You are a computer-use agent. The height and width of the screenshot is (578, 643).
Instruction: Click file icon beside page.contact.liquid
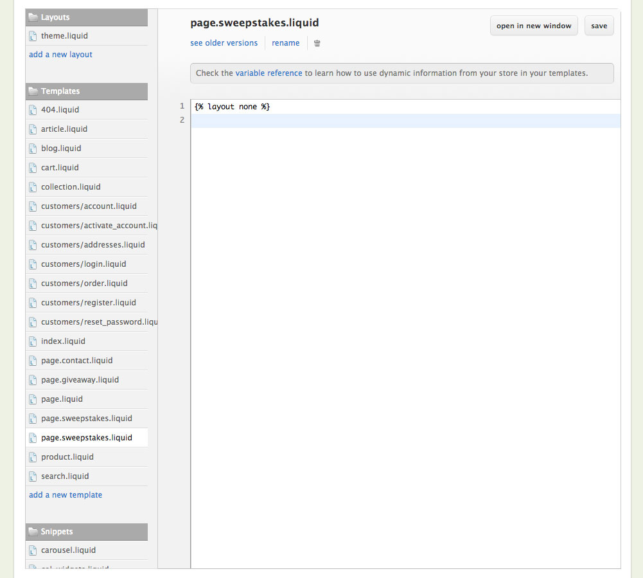[x=33, y=361]
